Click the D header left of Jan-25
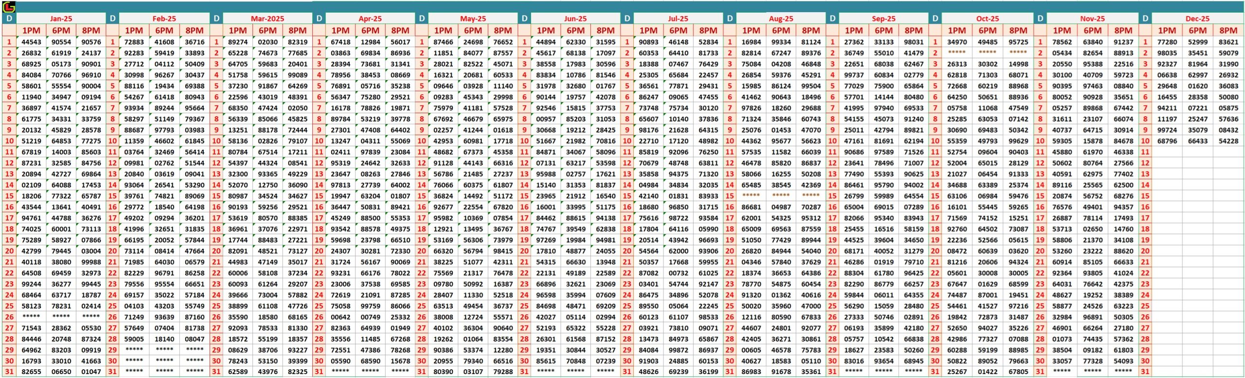The width and height of the screenshot is (1245, 378). [9, 18]
